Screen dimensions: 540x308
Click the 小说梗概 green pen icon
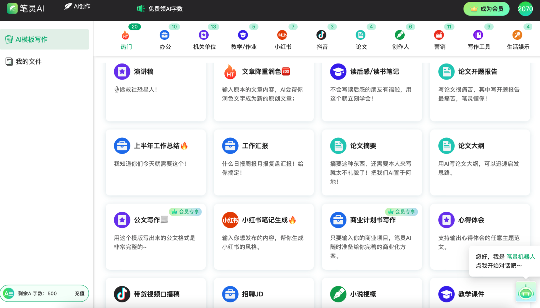pos(338,294)
